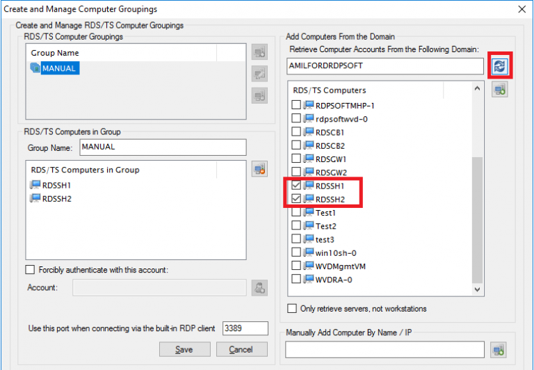Viewport: 534px width, 370px height.
Task: Click the Group Name input field
Action: pos(163,147)
